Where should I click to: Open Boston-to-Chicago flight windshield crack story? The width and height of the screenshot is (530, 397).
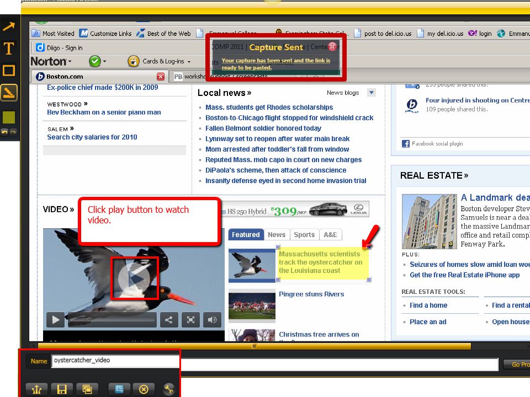(289, 118)
